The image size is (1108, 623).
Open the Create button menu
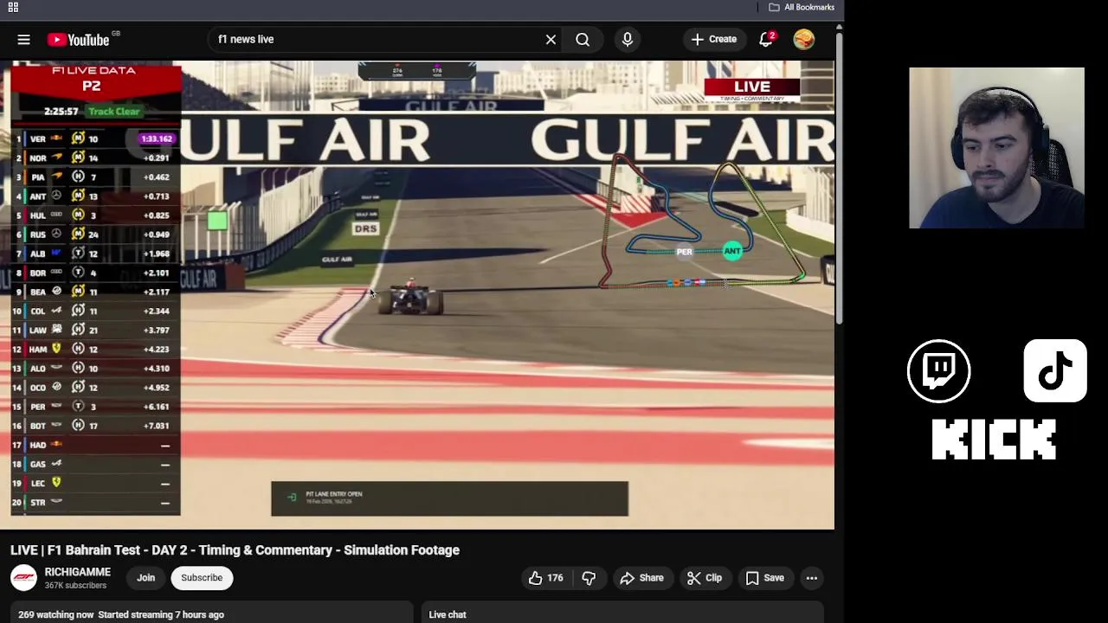click(x=713, y=39)
